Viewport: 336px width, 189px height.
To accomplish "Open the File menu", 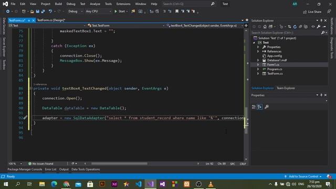I will coord(13,4).
